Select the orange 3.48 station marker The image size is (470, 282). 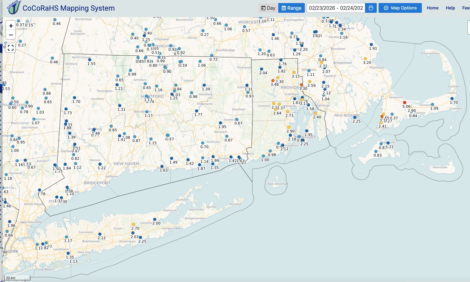coord(273,81)
